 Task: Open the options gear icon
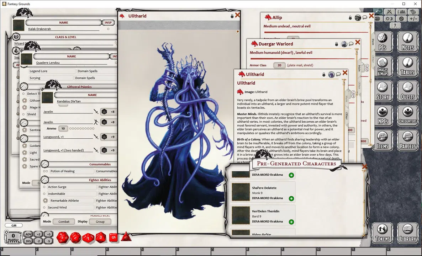[401, 19]
